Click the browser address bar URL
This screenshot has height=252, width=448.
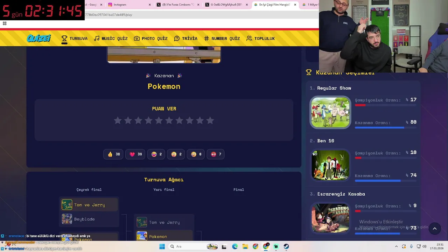108,15
